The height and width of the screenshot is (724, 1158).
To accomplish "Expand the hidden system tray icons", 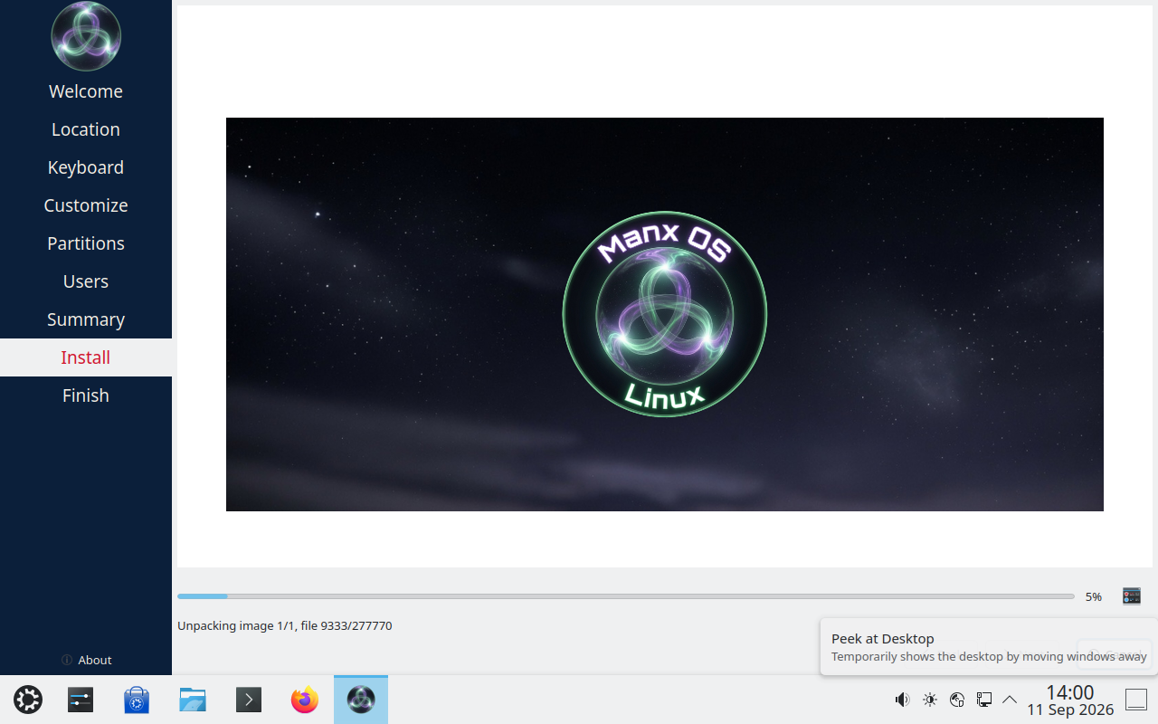I will (1010, 700).
